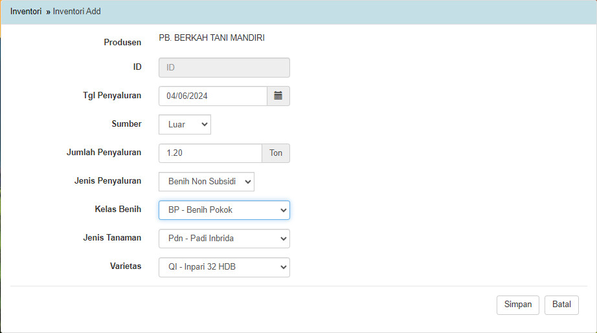Click the ID label text

pyautogui.click(x=137, y=67)
